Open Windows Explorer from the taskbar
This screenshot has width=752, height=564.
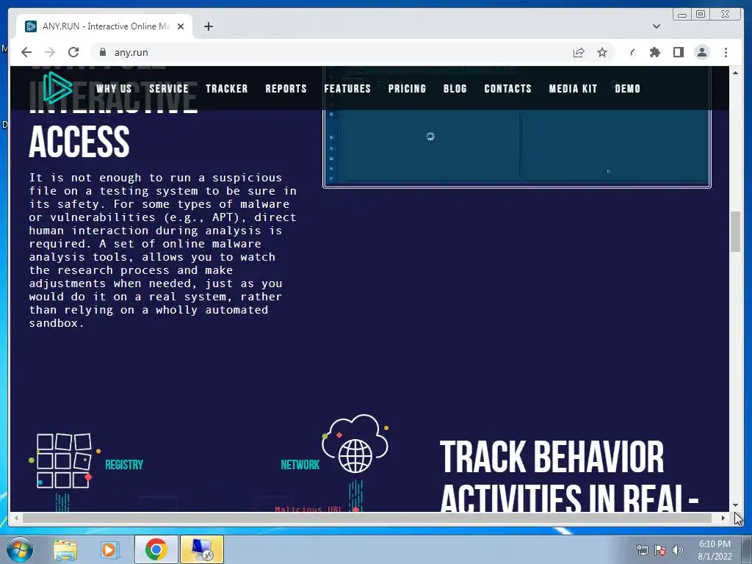pyautogui.click(x=65, y=549)
